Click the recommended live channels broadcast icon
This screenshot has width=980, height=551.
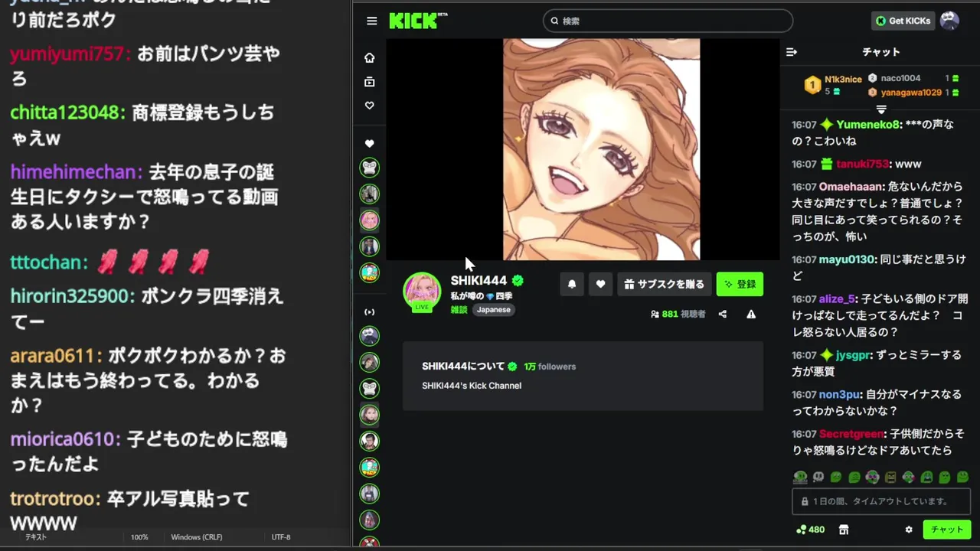coord(370,312)
